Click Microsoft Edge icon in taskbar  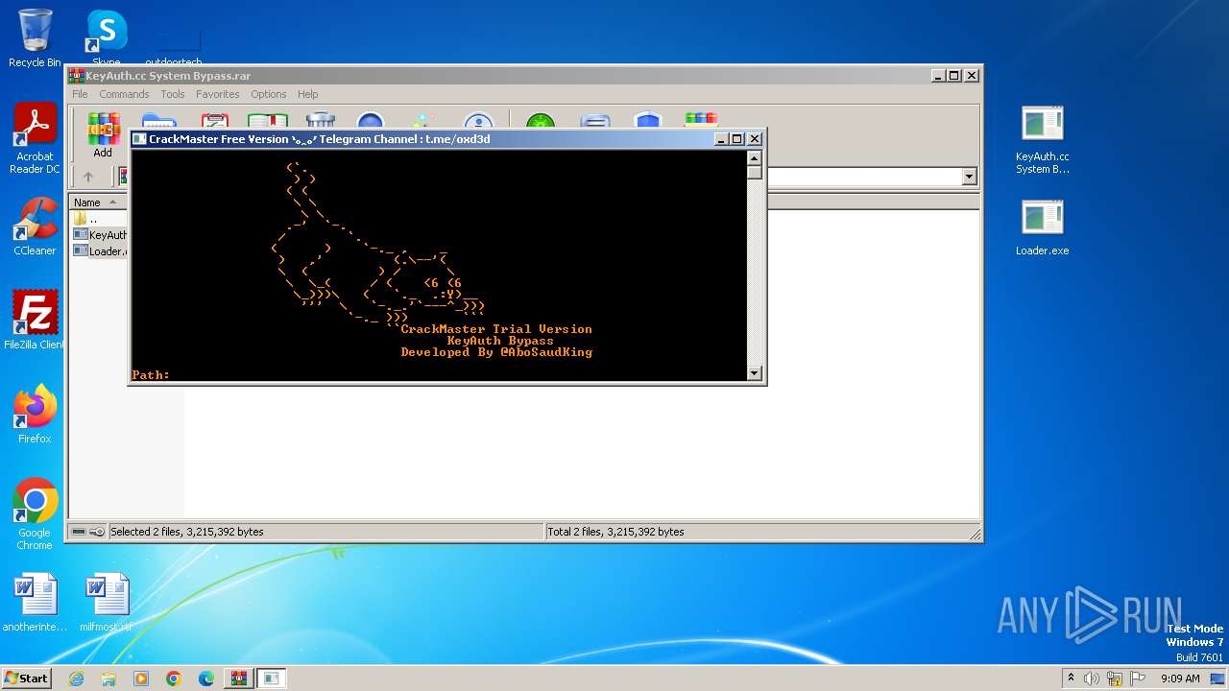pyautogui.click(x=206, y=679)
